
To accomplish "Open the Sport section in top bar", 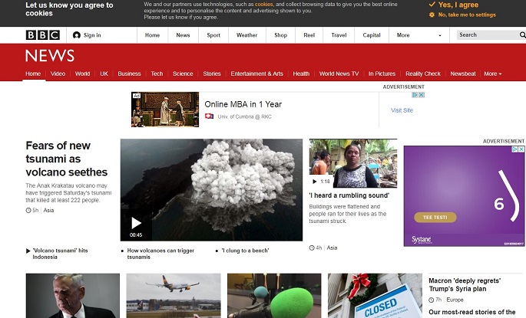I will pos(213,35).
